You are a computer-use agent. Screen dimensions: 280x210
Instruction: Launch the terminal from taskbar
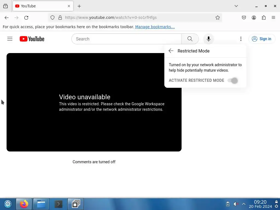pyautogui.click(x=59, y=204)
